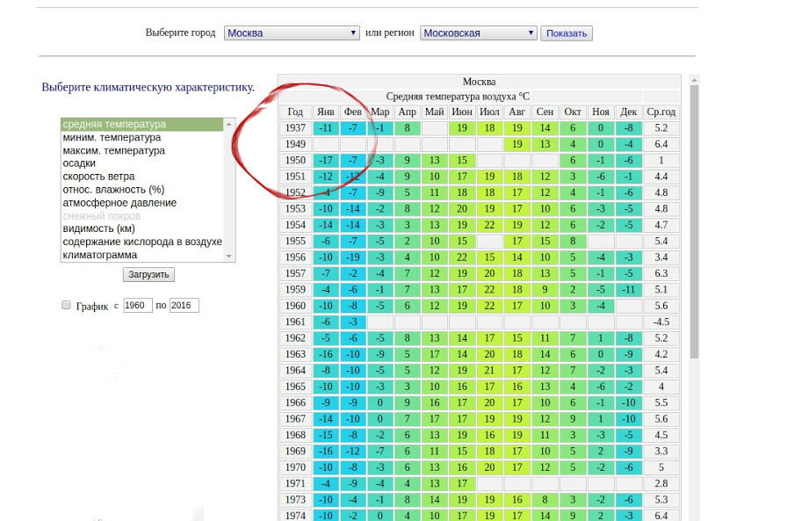Select миним. температура option
Screen dimensions: 787x521
pyautogui.click(x=142, y=137)
